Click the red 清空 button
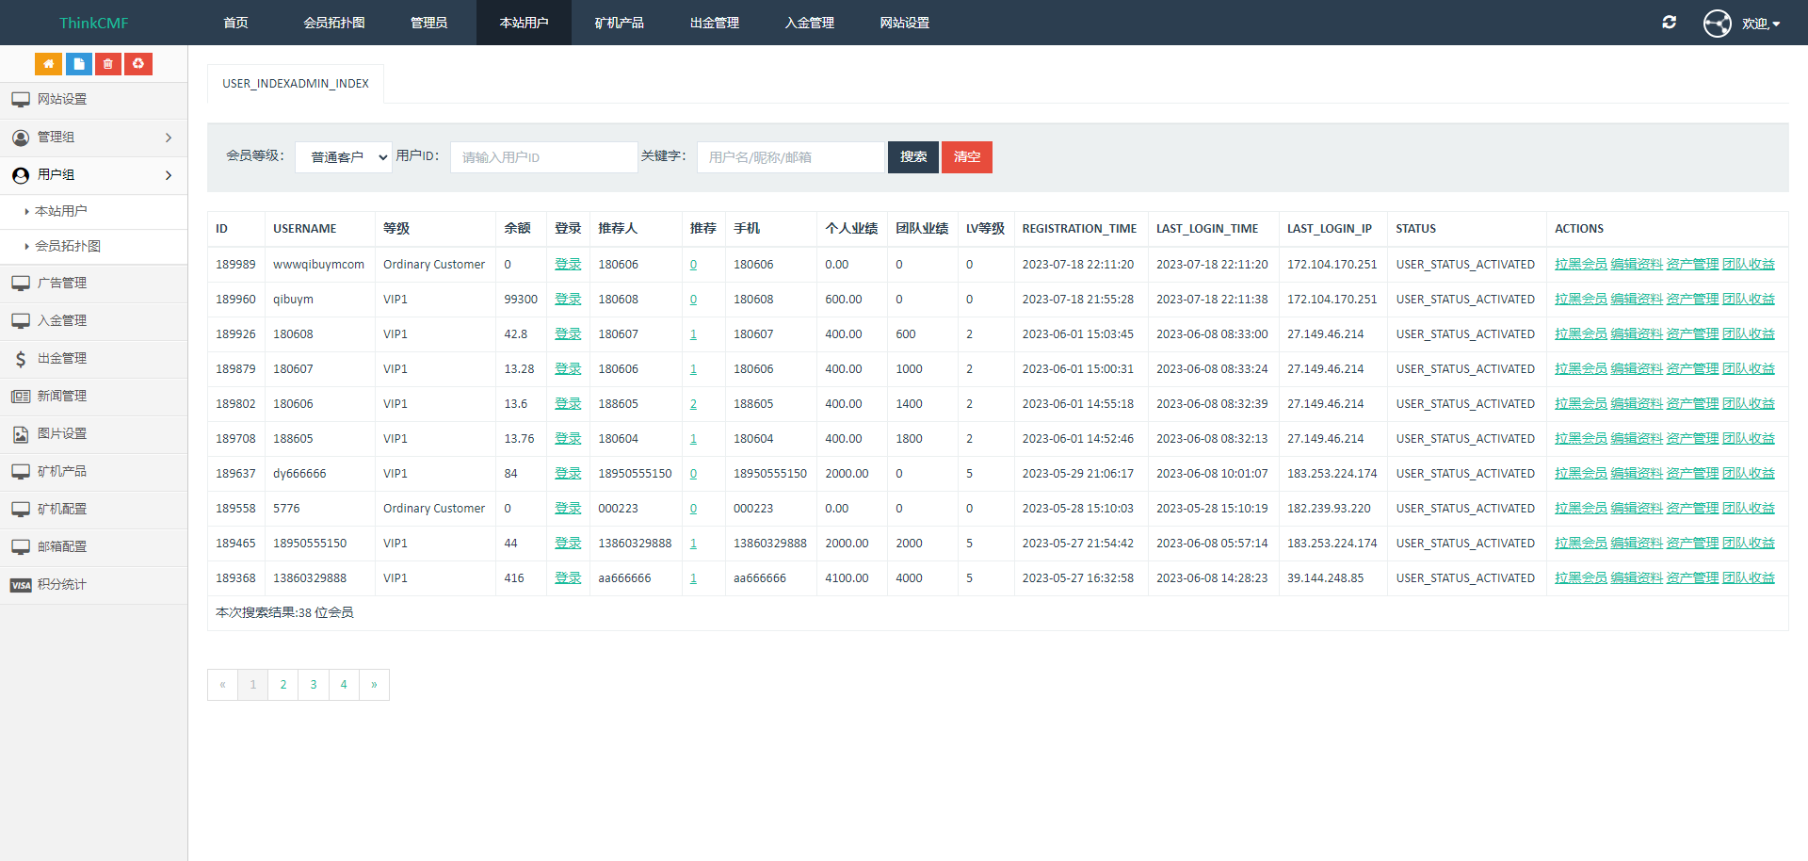The height and width of the screenshot is (861, 1808). pyautogui.click(x=966, y=157)
